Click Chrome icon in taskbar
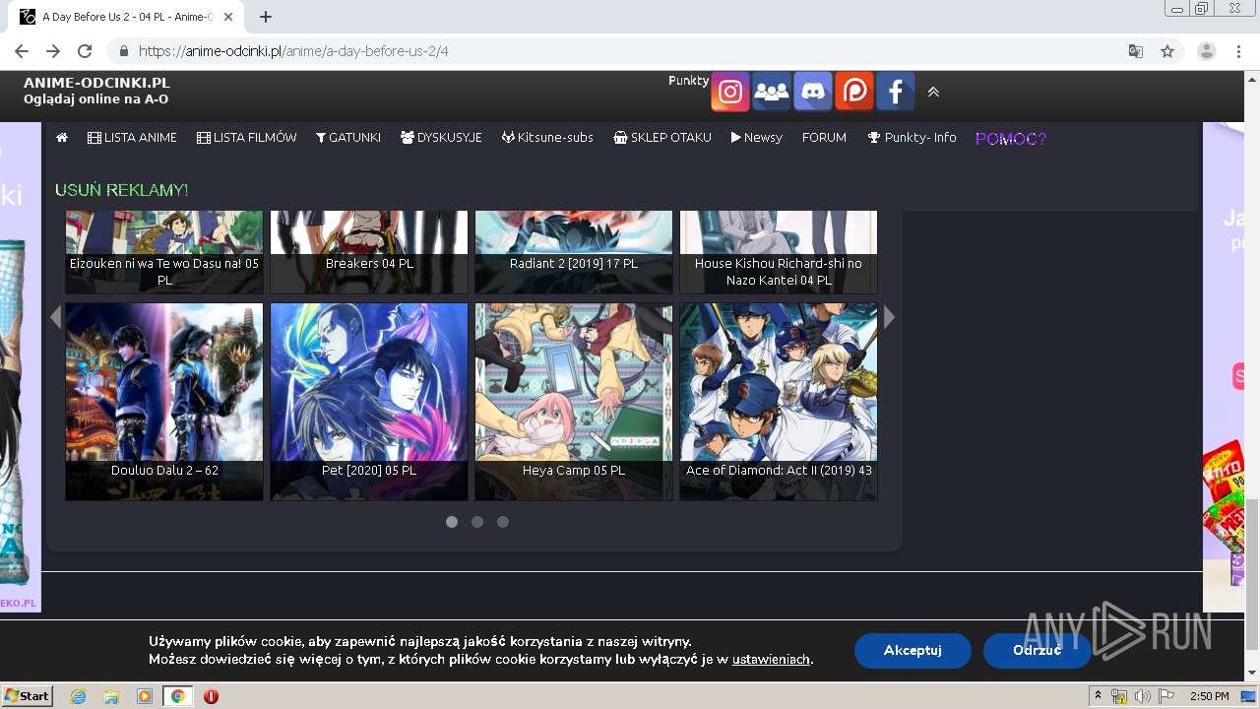The height and width of the screenshot is (709, 1260). [177, 696]
